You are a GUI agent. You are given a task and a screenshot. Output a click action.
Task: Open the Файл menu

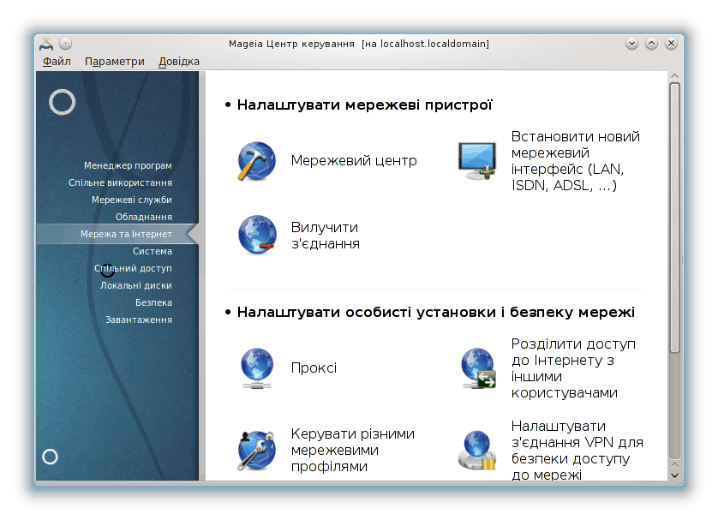57,62
